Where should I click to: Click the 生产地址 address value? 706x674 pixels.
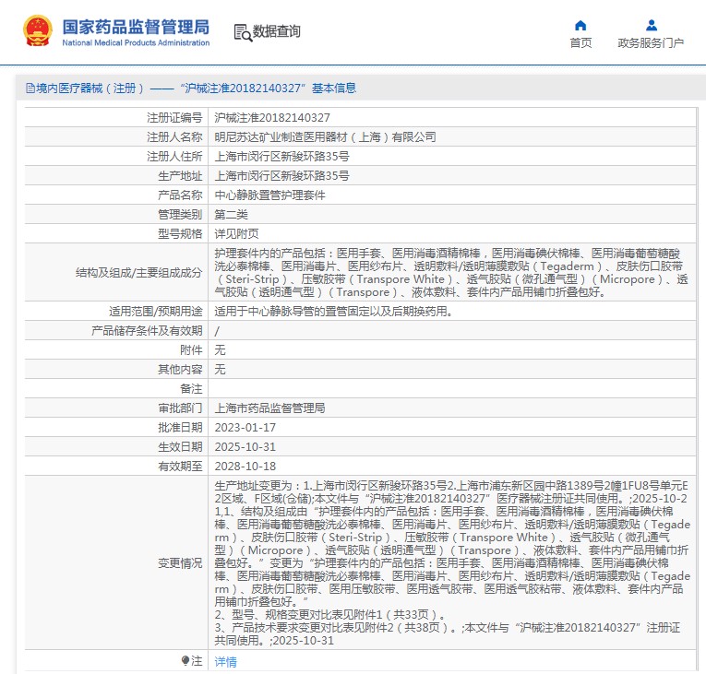(281, 176)
